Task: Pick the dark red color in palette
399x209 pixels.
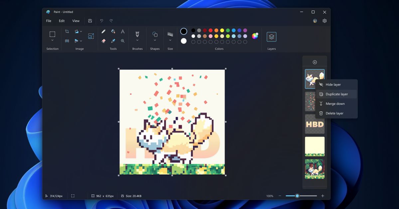Action: click(x=205, y=30)
